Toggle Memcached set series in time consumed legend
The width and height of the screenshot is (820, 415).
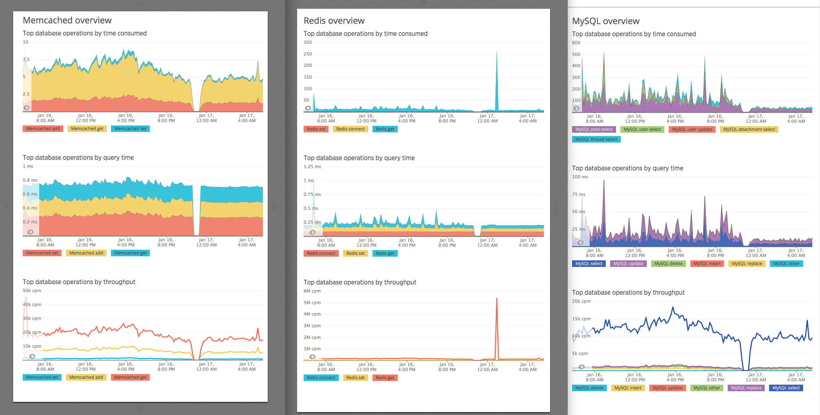(130, 129)
